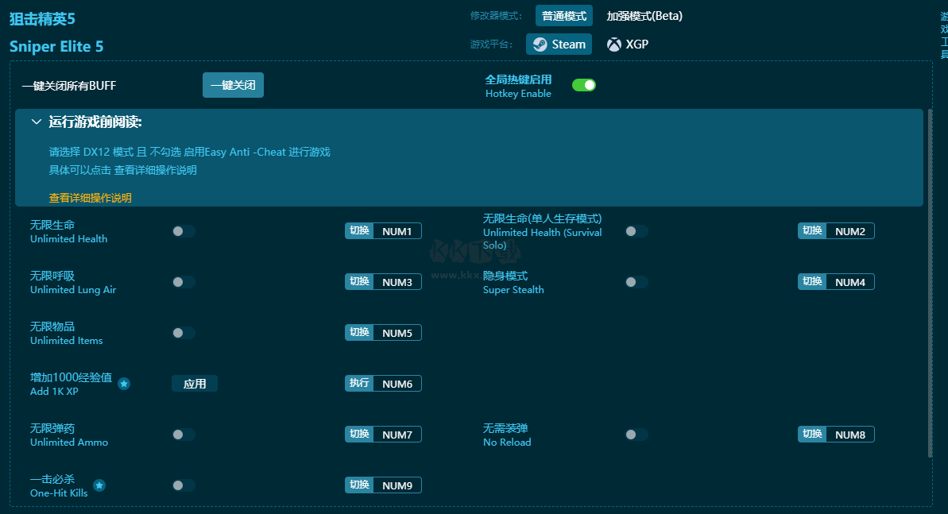Collapse the 运行游戏前阅读 section
This screenshot has height=514, width=948.
click(37, 122)
